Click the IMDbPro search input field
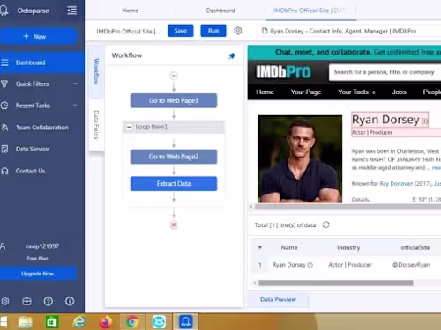 tap(385, 72)
